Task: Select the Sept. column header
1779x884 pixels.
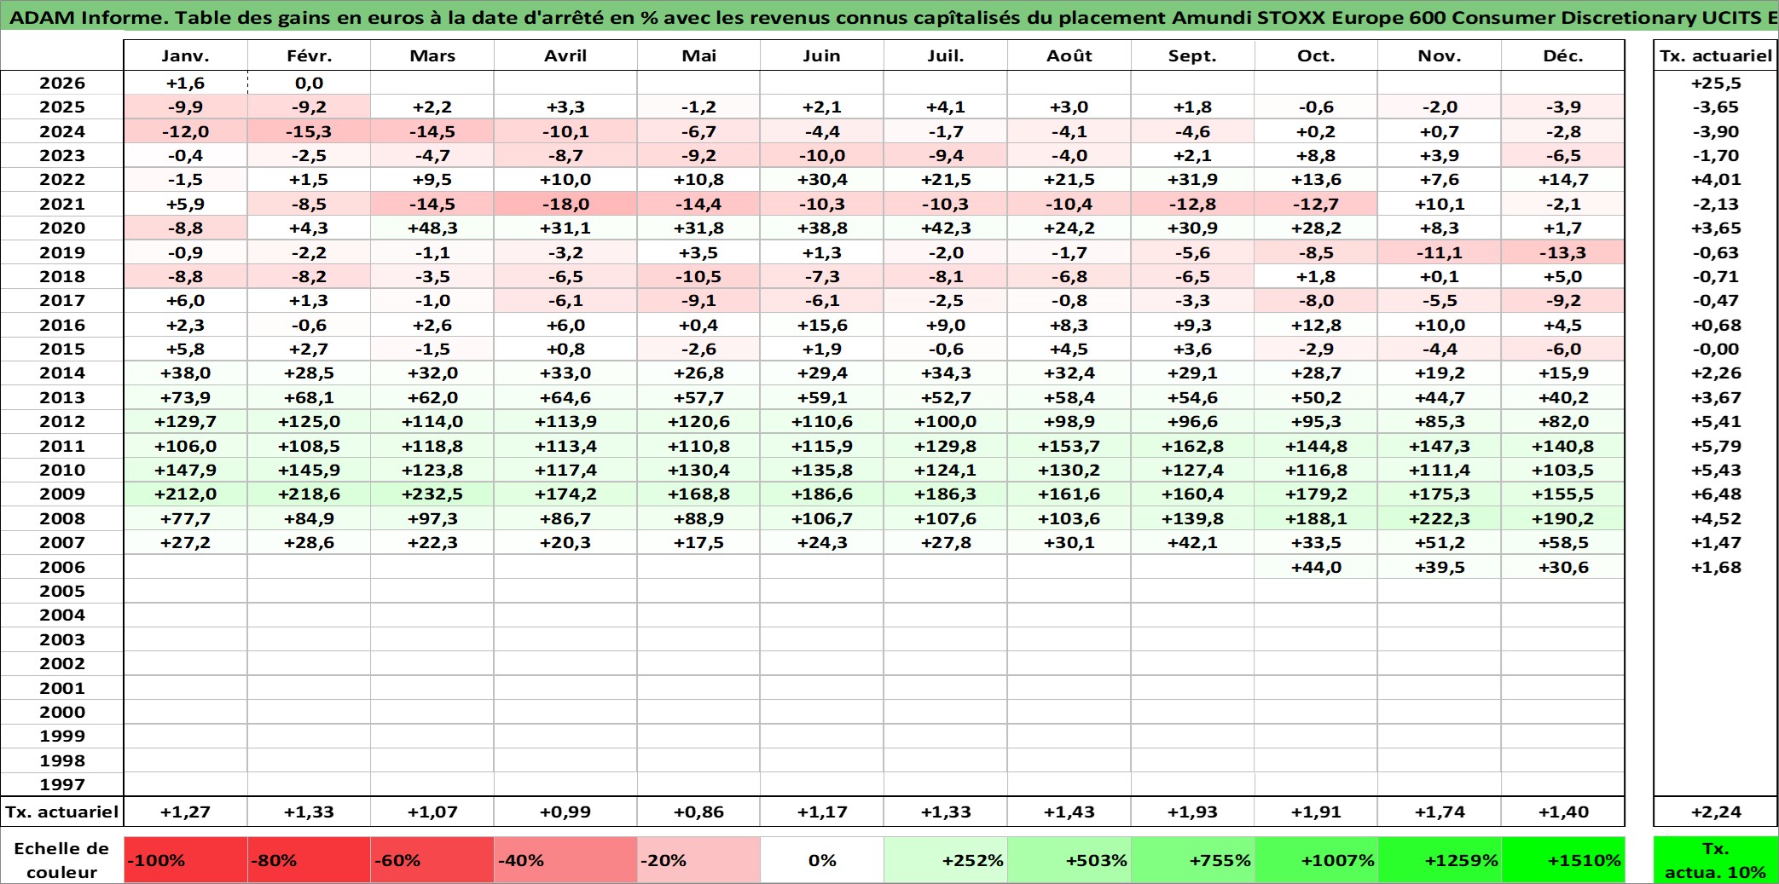Action: [x=1192, y=55]
